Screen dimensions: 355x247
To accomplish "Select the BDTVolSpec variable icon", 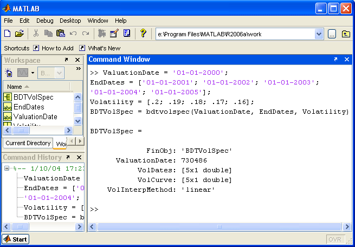I will click(x=8, y=97).
